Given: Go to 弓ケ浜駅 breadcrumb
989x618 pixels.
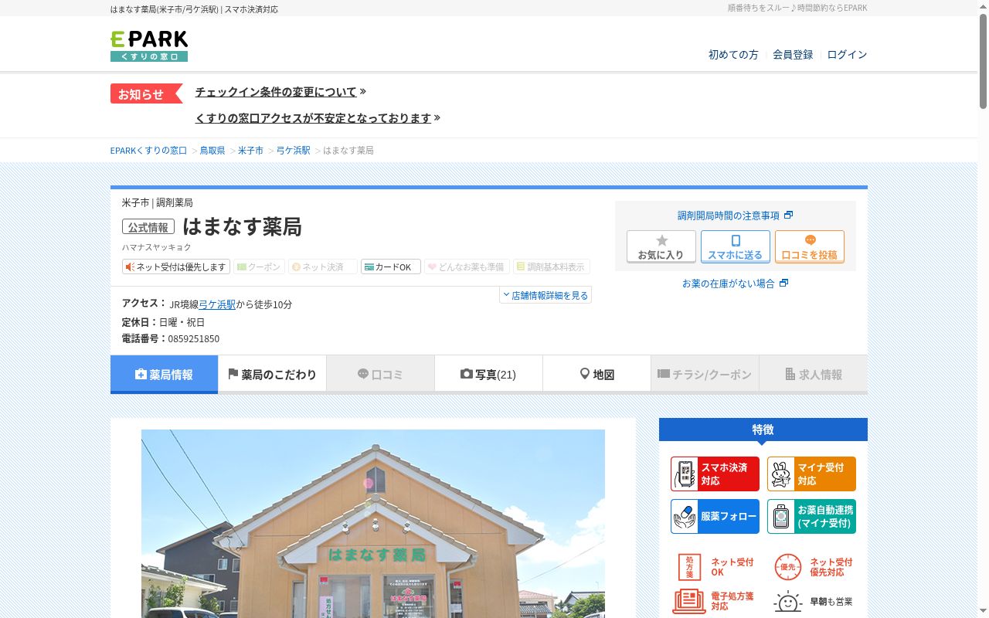Looking at the screenshot, I should pos(294,151).
